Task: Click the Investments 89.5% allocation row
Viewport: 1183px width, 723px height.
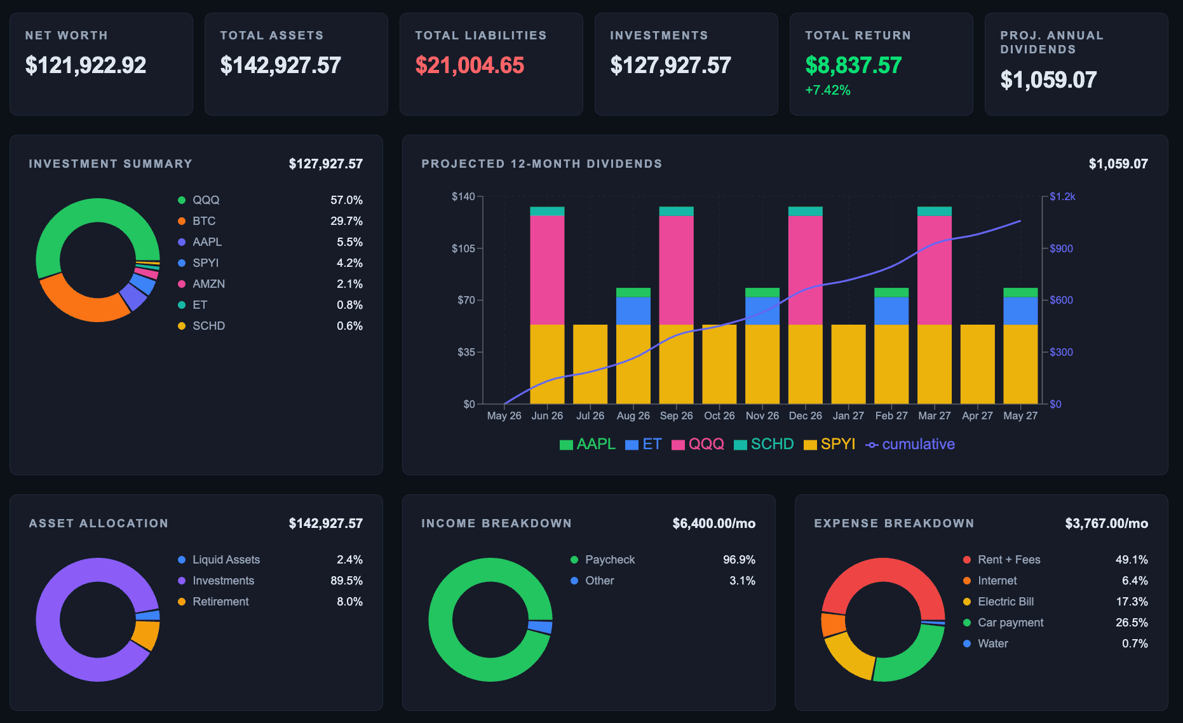Action: (270, 581)
